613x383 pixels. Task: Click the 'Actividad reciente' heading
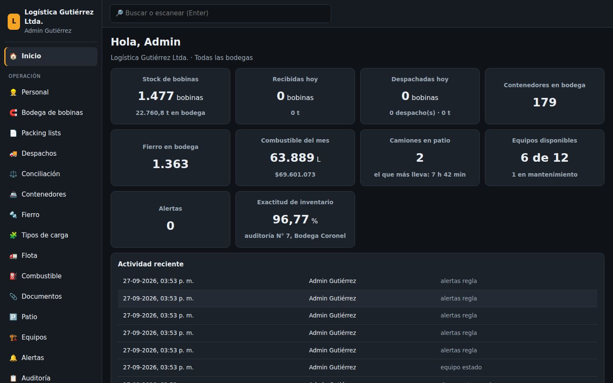tap(151, 264)
